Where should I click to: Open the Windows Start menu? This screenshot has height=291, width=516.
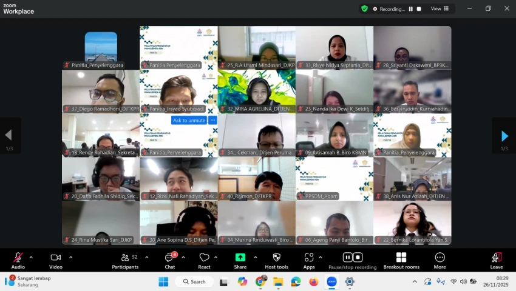[x=163, y=282]
